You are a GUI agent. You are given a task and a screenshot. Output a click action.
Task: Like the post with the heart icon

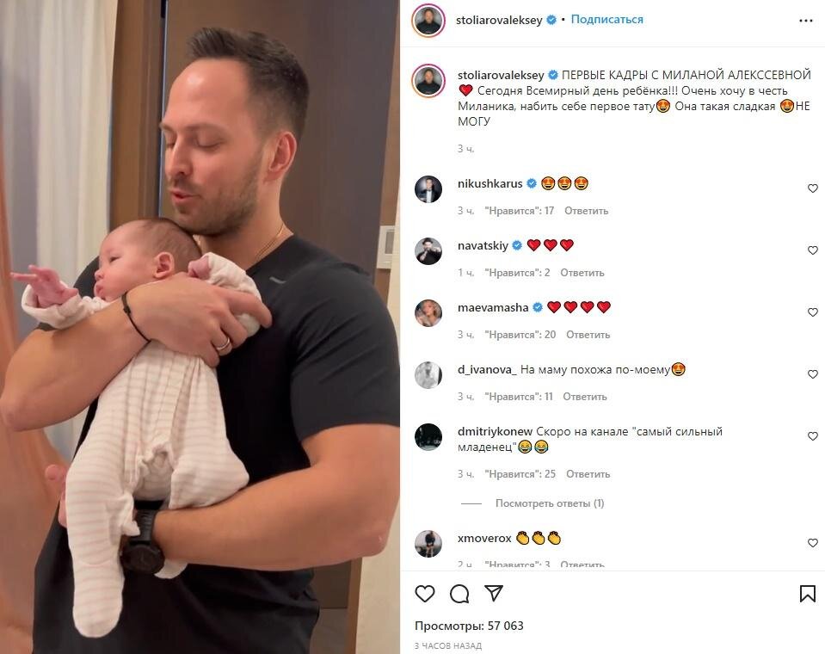(x=425, y=594)
